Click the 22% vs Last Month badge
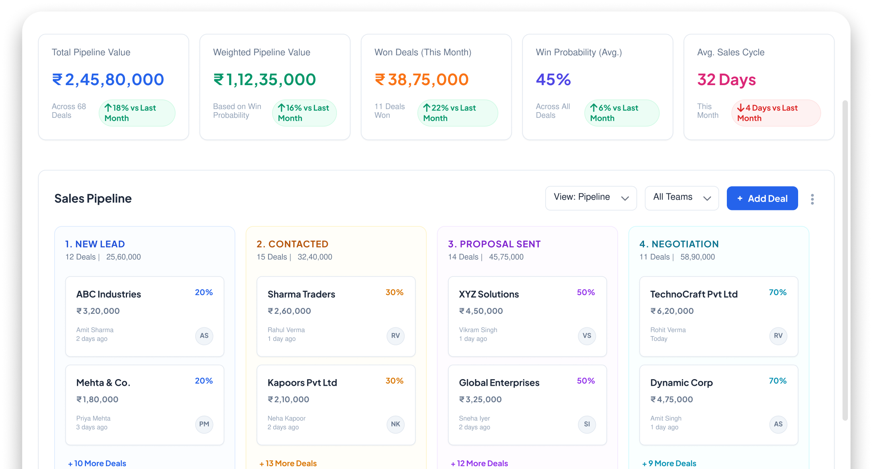 458,113
